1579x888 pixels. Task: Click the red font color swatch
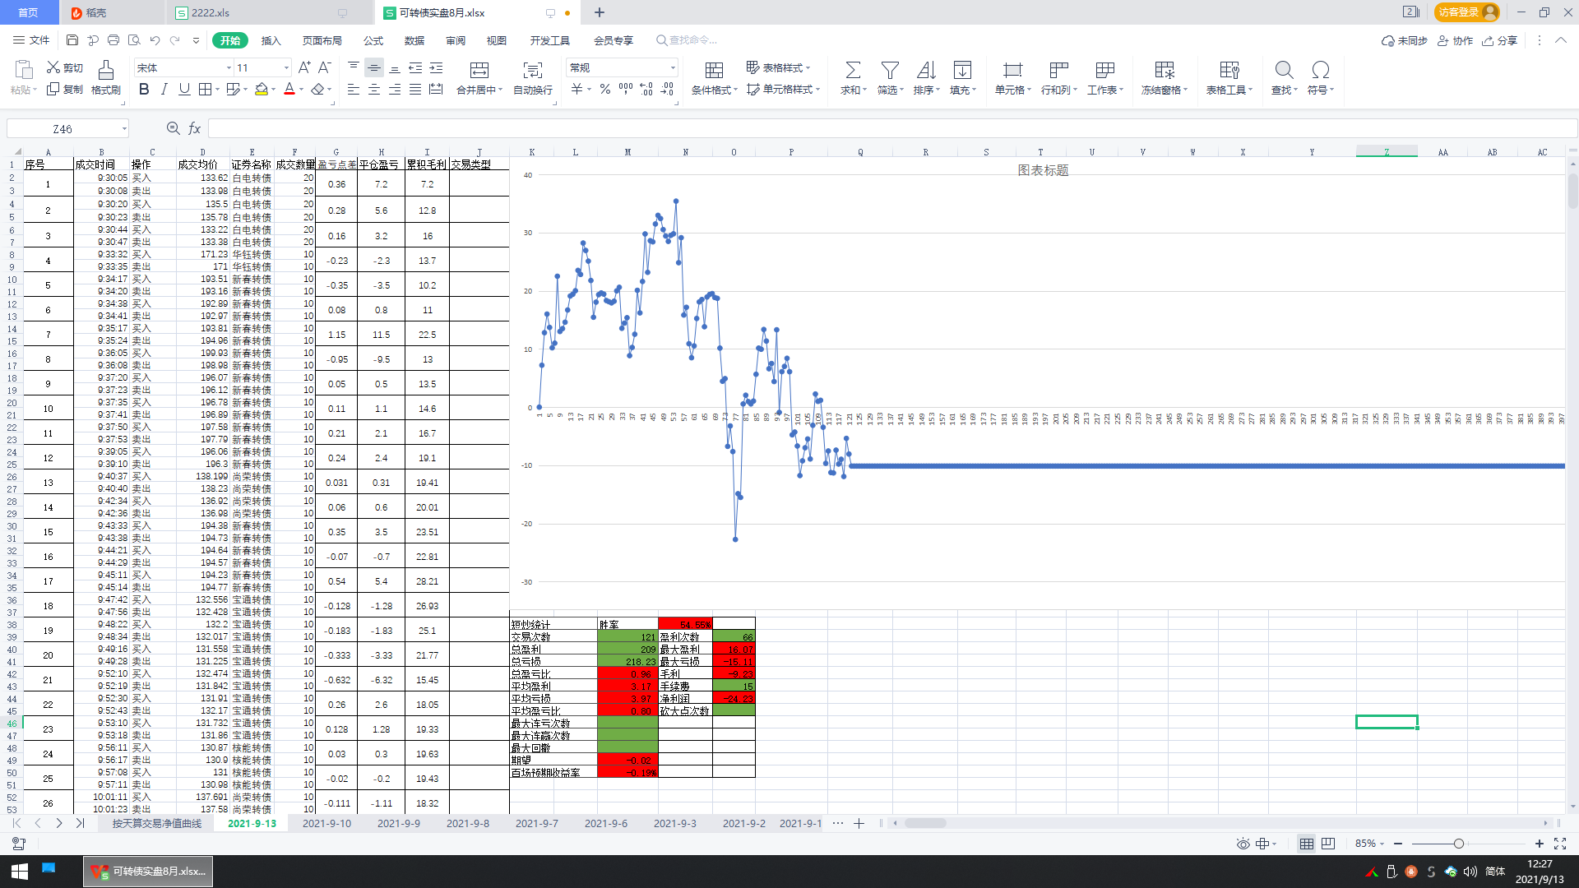289,89
